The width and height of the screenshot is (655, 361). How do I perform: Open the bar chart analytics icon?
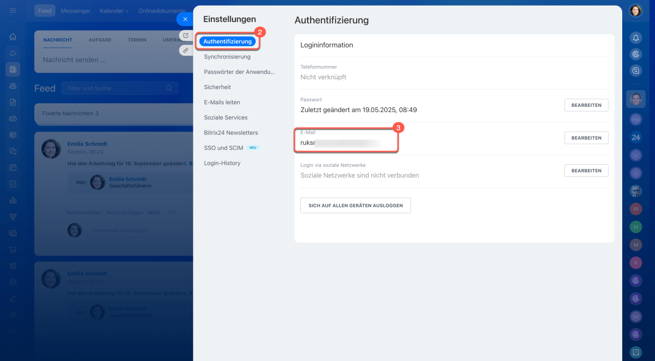[x=13, y=200]
